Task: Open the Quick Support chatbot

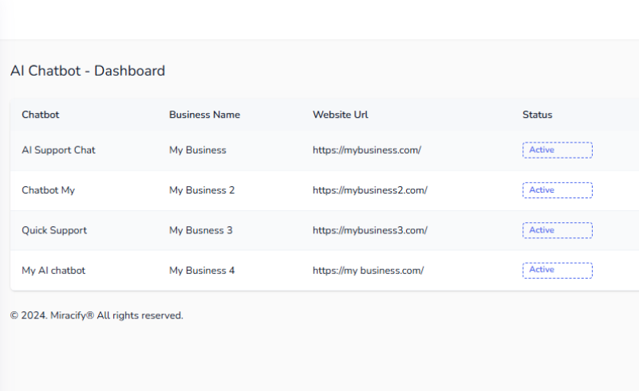Action: [x=54, y=230]
